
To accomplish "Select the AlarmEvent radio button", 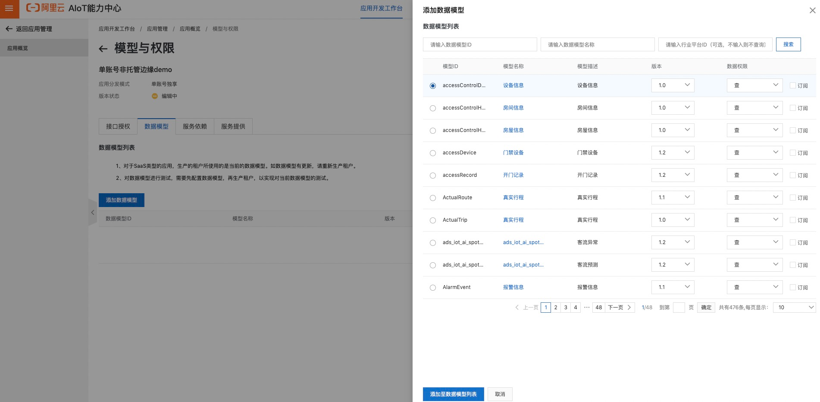I will point(433,288).
